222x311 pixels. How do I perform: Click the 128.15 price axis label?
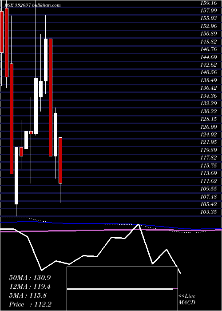(208, 119)
